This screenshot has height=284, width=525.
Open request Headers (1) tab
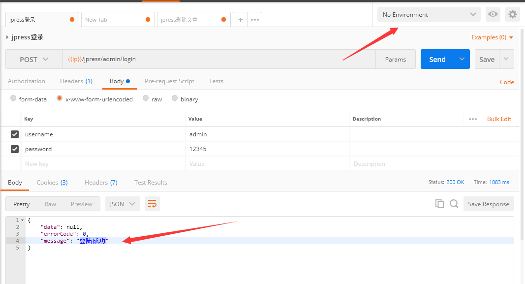click(x=76, y=81)
